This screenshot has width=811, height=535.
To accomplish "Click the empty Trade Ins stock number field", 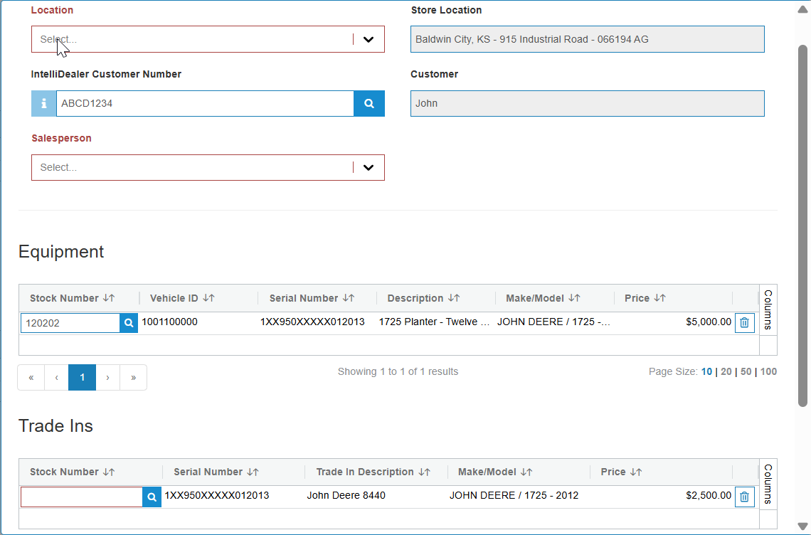I will click(x=82, y=497).
